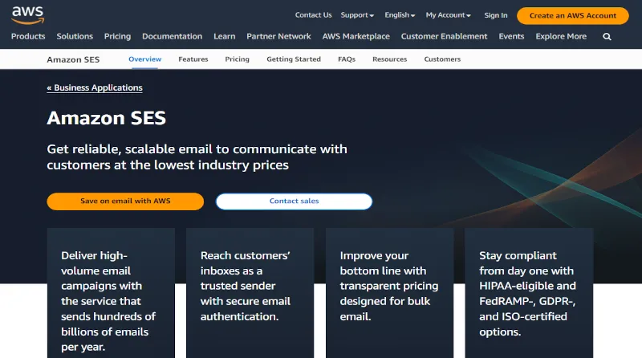Open the Contact Us link

[x=313, y=15]
